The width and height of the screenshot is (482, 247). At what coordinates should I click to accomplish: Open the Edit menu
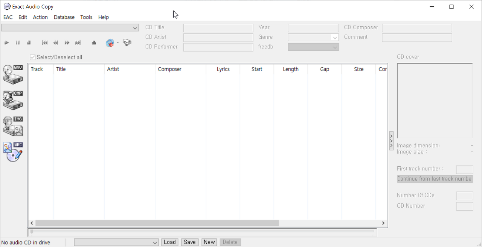23,17
